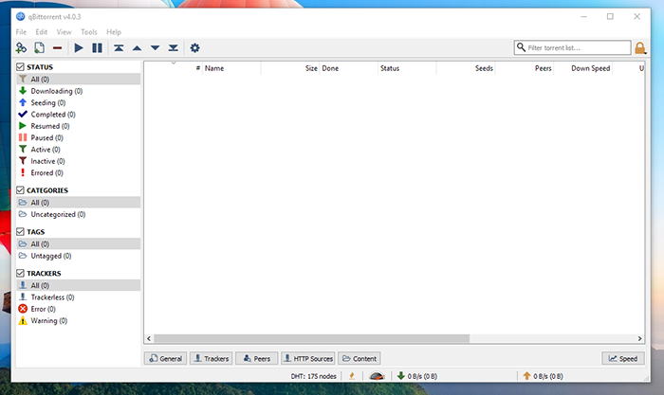Viewport: 664px width, 395px height.
Task: Set global upload speed limit
Action: 543,375
